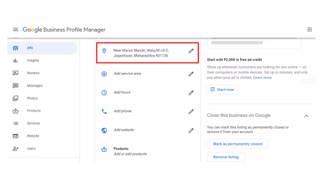Open Photos from the sidebar

pos(32,98)
